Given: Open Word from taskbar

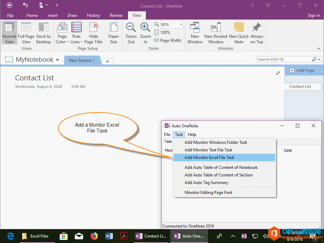Looking at the screenshot, I should [x=109, y=236].
